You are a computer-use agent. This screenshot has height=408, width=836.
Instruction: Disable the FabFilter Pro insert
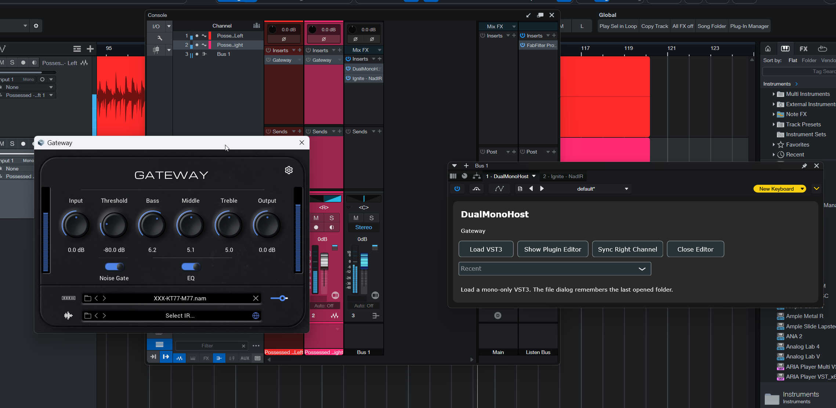click(522, 45)
